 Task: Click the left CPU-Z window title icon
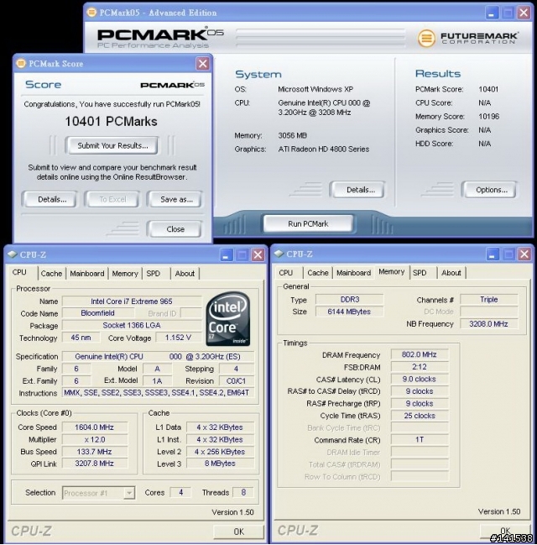[13, 254]
